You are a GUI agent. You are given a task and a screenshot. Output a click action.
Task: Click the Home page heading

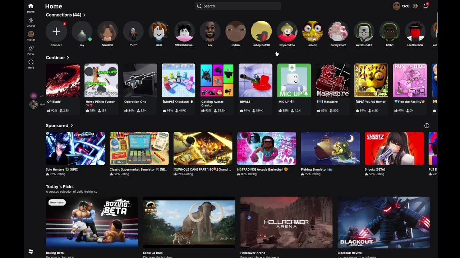click(x=54, y=6)
